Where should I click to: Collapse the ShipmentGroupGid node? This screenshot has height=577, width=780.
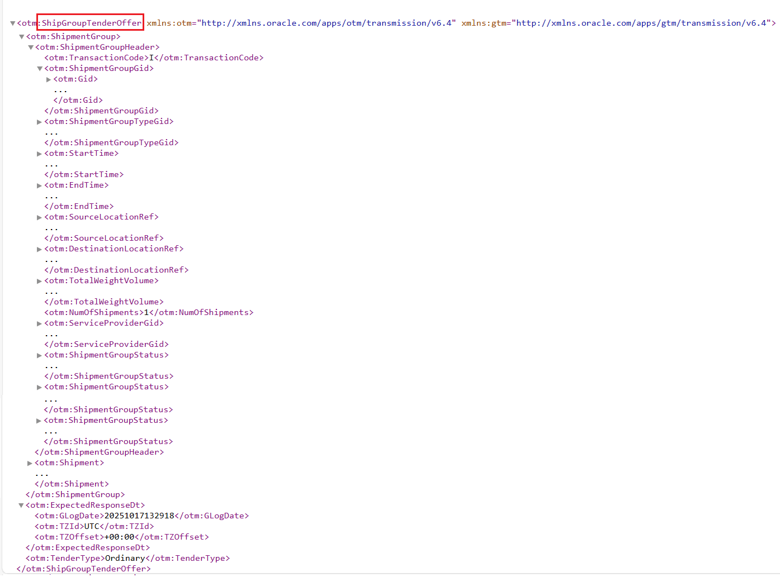pos(39,68)
